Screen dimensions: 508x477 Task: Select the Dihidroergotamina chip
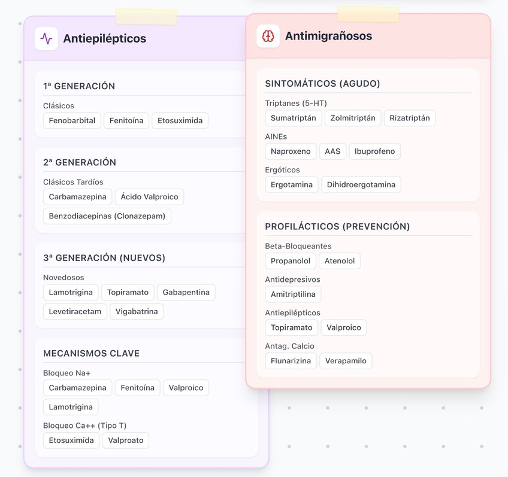coord(361,185)
